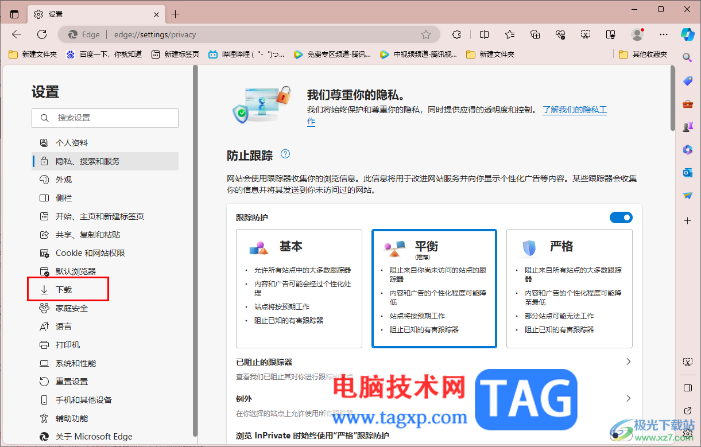This screenshot has width=701, height=447.
Task: Open the Edge 设置和其他 (…) menu
Action: click(x=663, y=34)
